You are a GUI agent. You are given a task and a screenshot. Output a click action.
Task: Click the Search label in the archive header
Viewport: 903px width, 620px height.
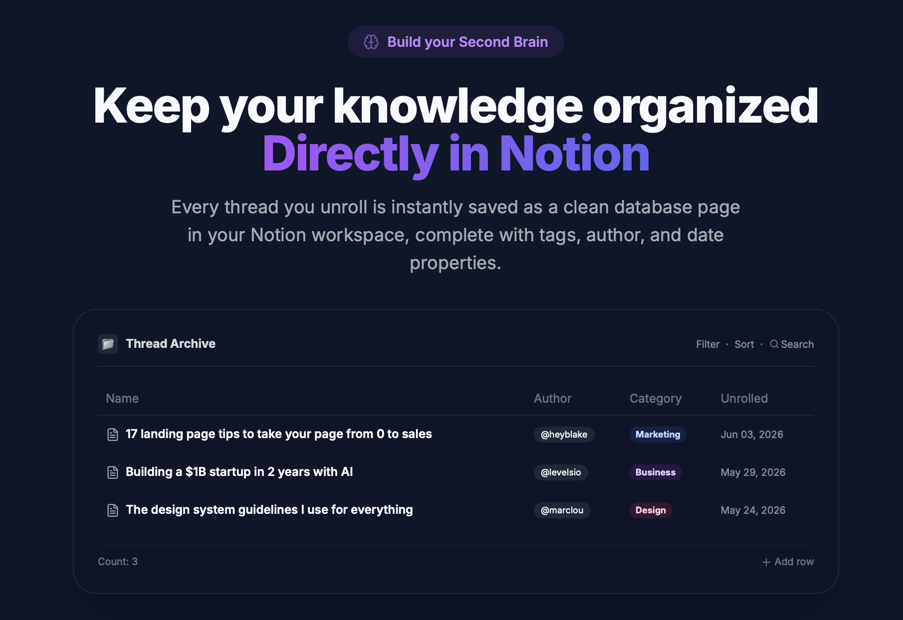797,344
